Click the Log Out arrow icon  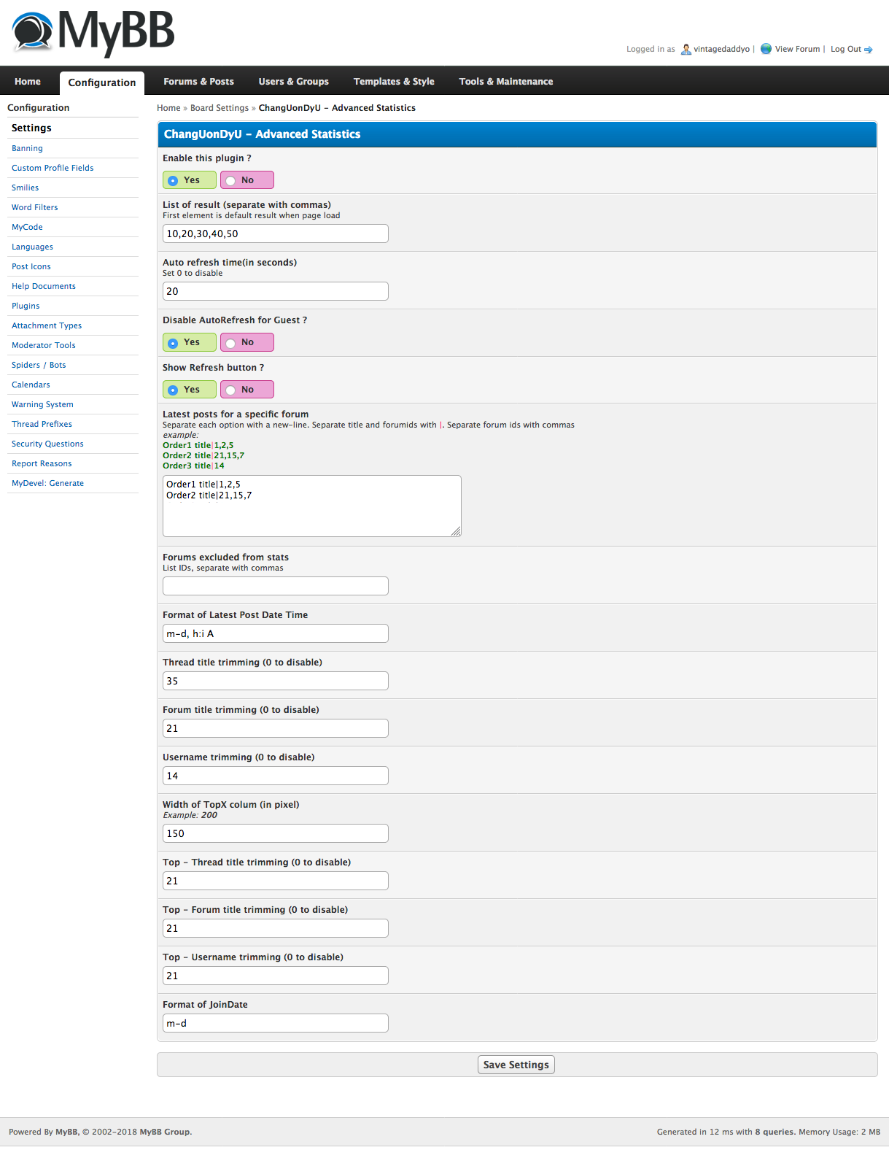869,50
